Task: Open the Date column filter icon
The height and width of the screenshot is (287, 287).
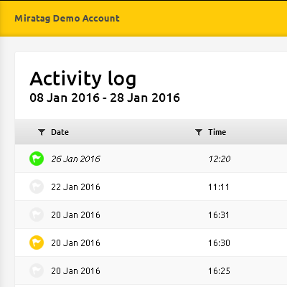Action: tap(42, 132)
